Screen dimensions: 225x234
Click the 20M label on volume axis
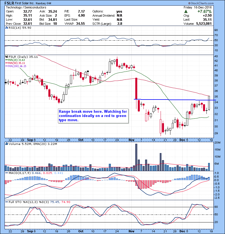click(x=217, y=143)
